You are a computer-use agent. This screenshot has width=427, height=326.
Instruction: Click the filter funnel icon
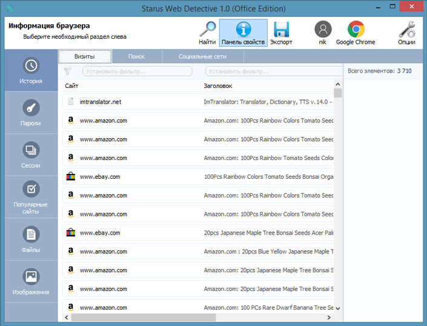coord(68,72)
